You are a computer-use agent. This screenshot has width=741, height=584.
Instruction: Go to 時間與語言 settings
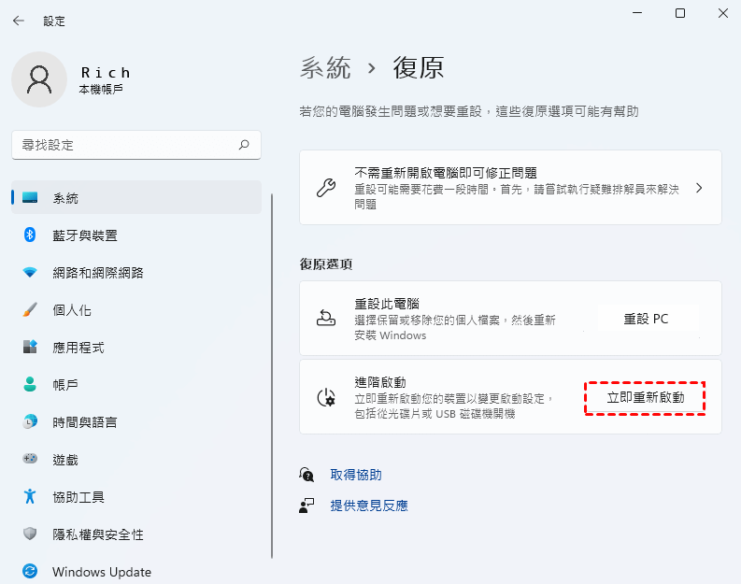(84, 422)
